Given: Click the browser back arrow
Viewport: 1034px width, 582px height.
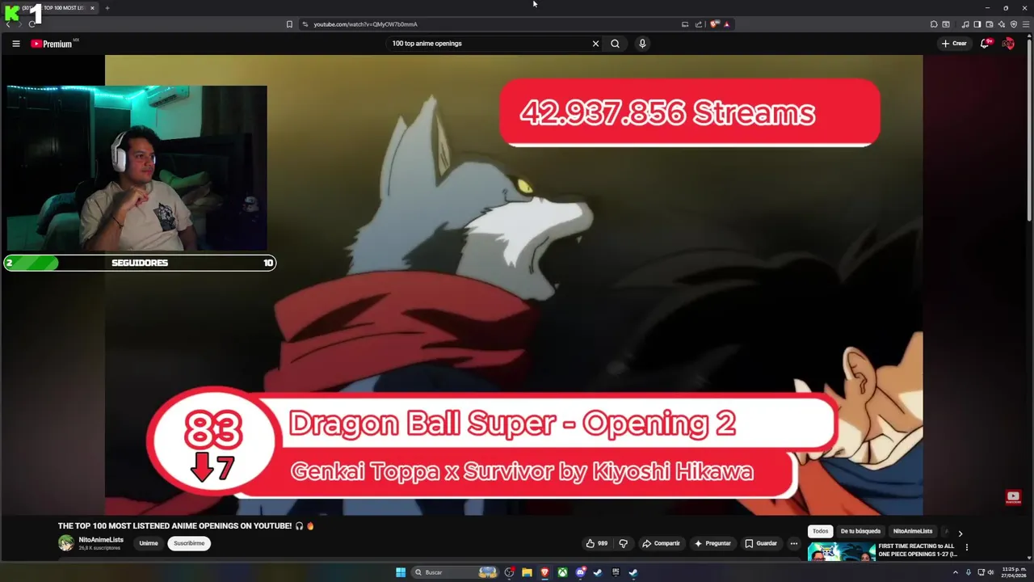Looking at the screenshot, I should tap(8, 24).
